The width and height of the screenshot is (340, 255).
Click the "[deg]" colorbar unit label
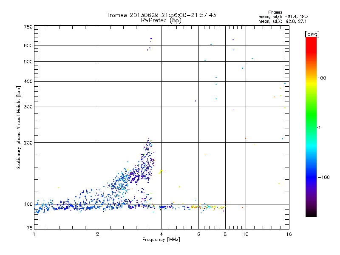[x=312, y=34]
